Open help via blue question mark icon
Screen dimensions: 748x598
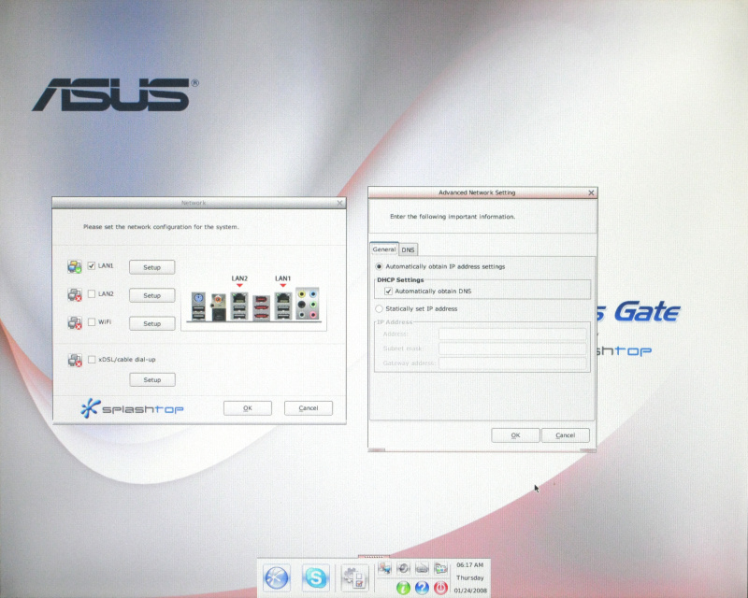point(422,588)
